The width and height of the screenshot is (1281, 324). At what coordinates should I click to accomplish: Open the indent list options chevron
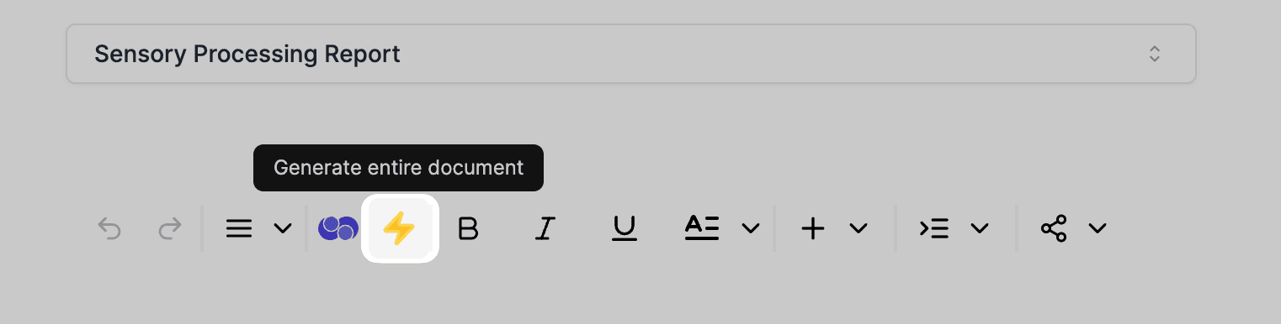click(x=980, y=228)
